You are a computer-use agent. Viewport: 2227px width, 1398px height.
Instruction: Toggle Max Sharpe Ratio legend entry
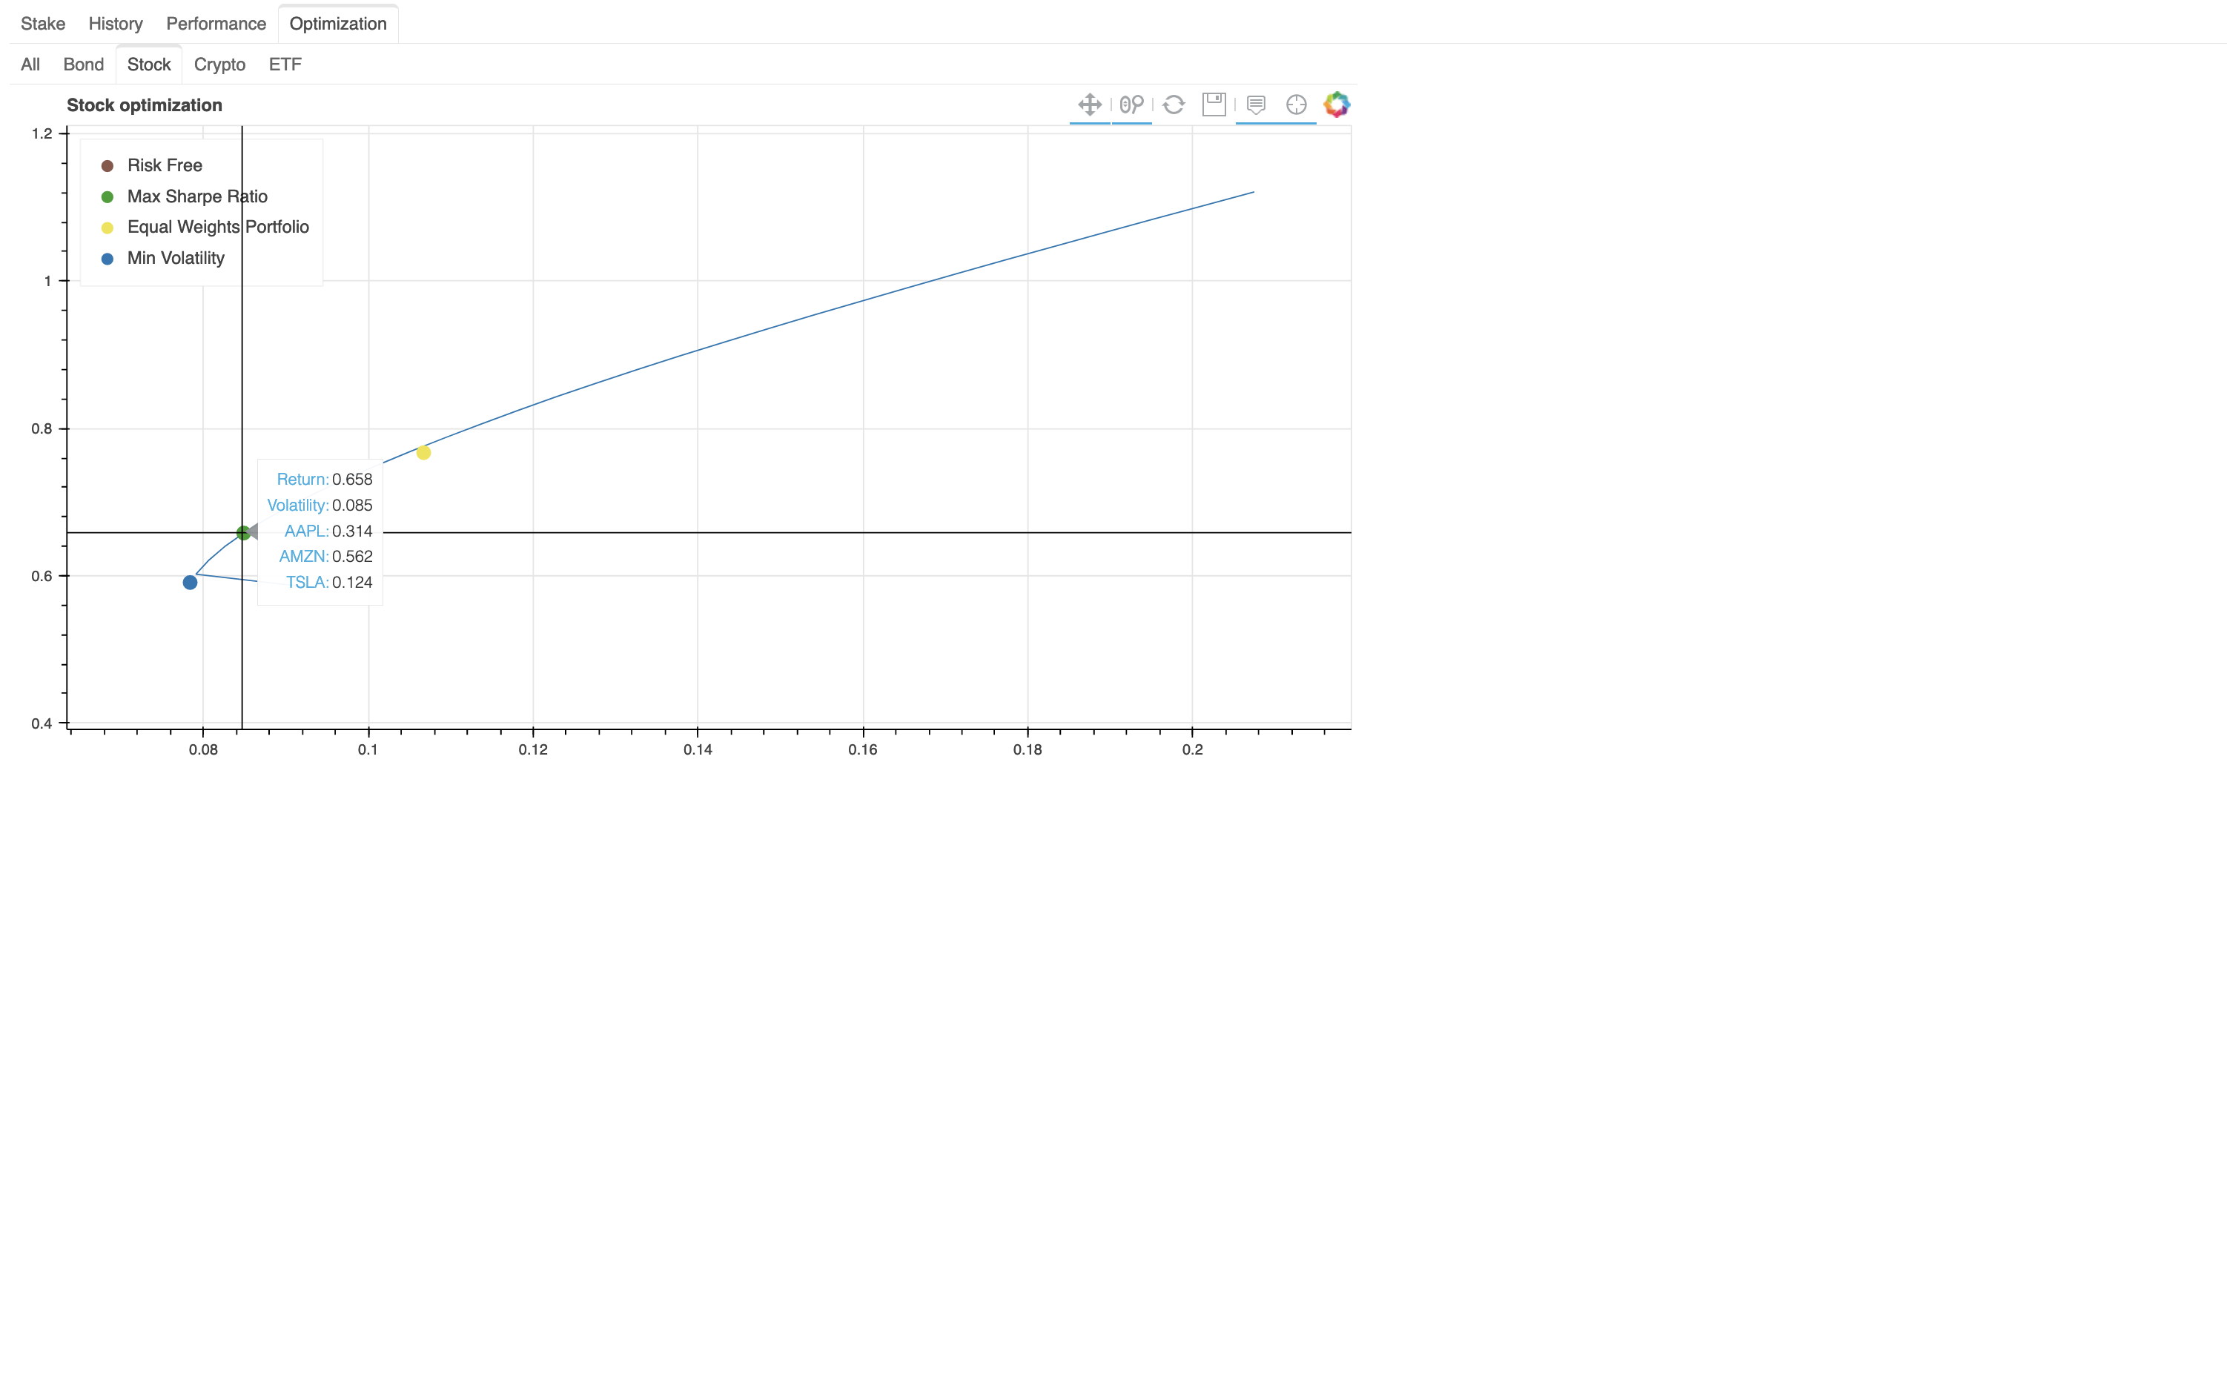pos(197,197)
